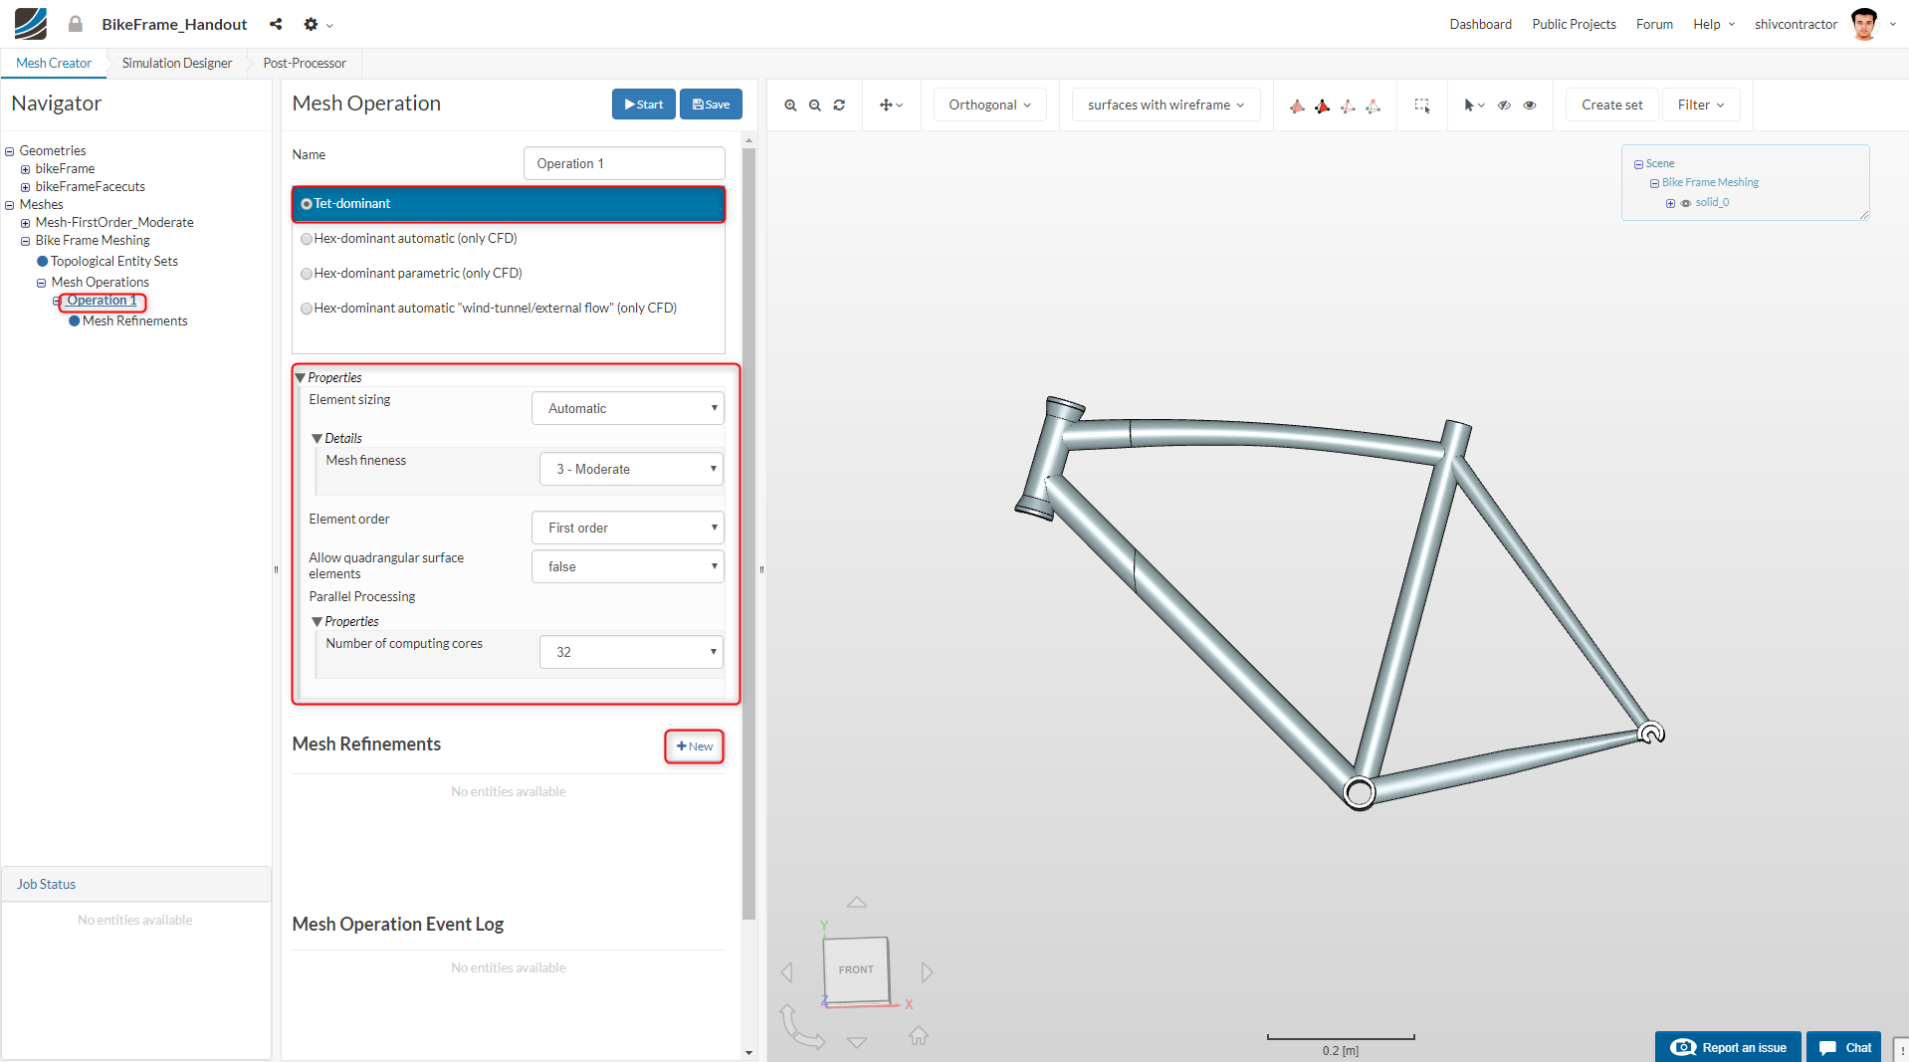This screenshot has height=1062, width=1909.
Task: Click Report an issue
Action: point(1728,1047)
